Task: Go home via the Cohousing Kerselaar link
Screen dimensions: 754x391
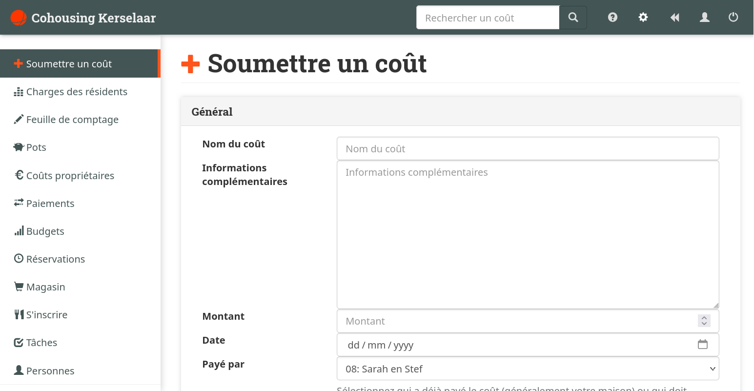Action: coord(82,17)
